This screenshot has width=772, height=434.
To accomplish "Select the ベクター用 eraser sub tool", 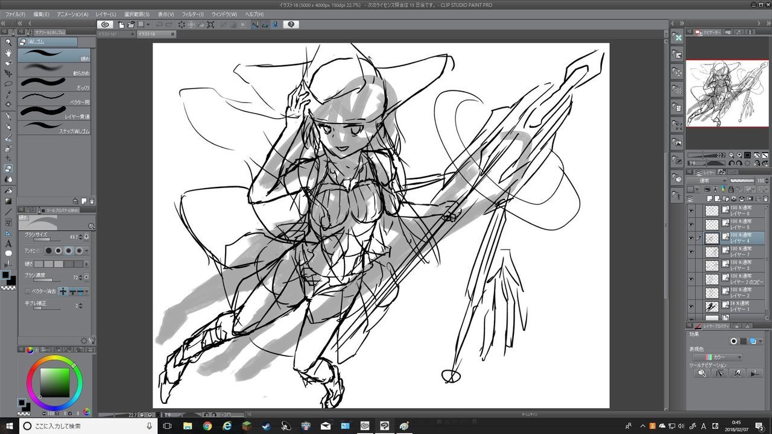I will tap(54, 98).
